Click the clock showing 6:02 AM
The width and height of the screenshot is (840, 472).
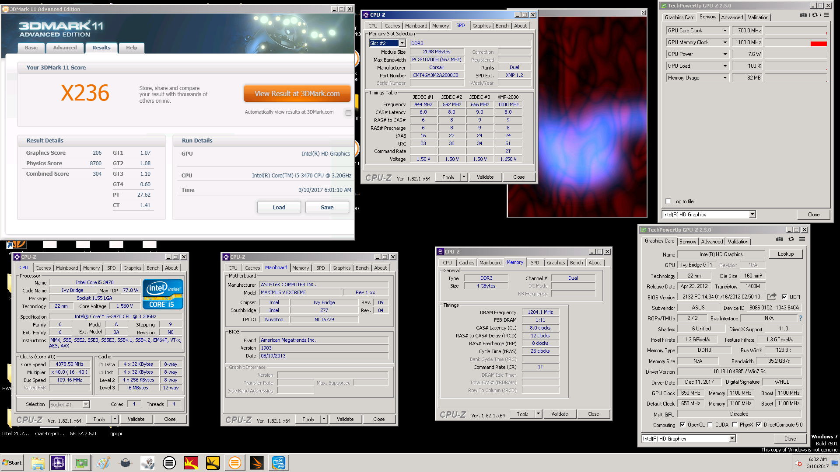tap(818, 459)
